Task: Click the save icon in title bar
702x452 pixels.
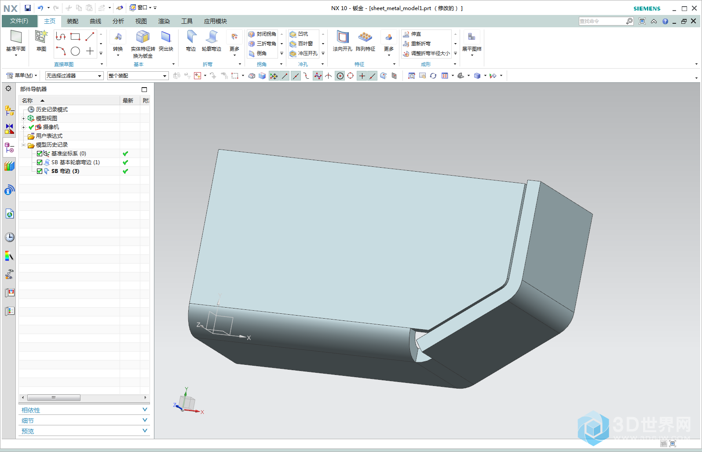Action: pos(28,8)
